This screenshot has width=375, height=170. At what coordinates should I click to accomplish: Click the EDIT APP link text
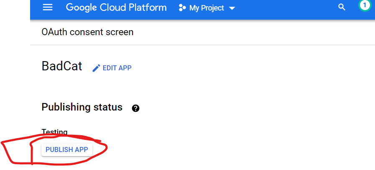[x=117, y=68]
